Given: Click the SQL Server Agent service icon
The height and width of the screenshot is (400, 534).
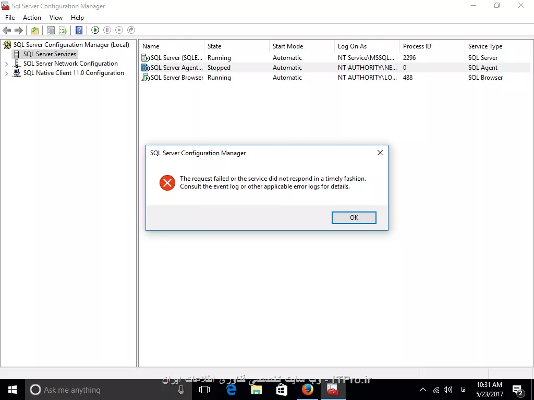Looking at the screenshot, I should tap(145, 68).
